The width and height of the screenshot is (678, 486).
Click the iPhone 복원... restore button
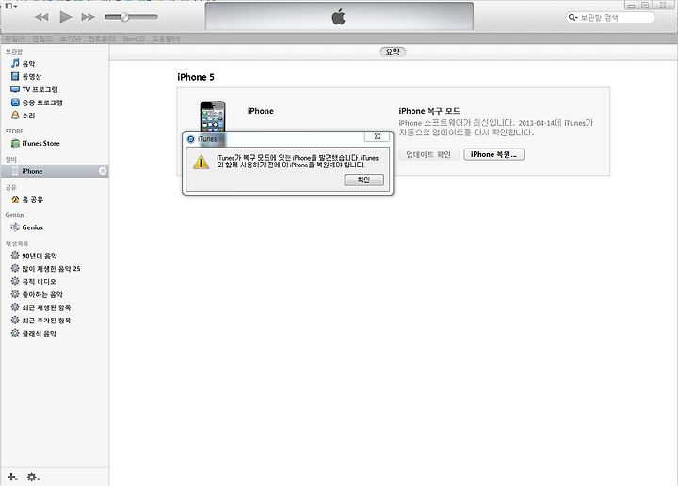pos(493,154)
